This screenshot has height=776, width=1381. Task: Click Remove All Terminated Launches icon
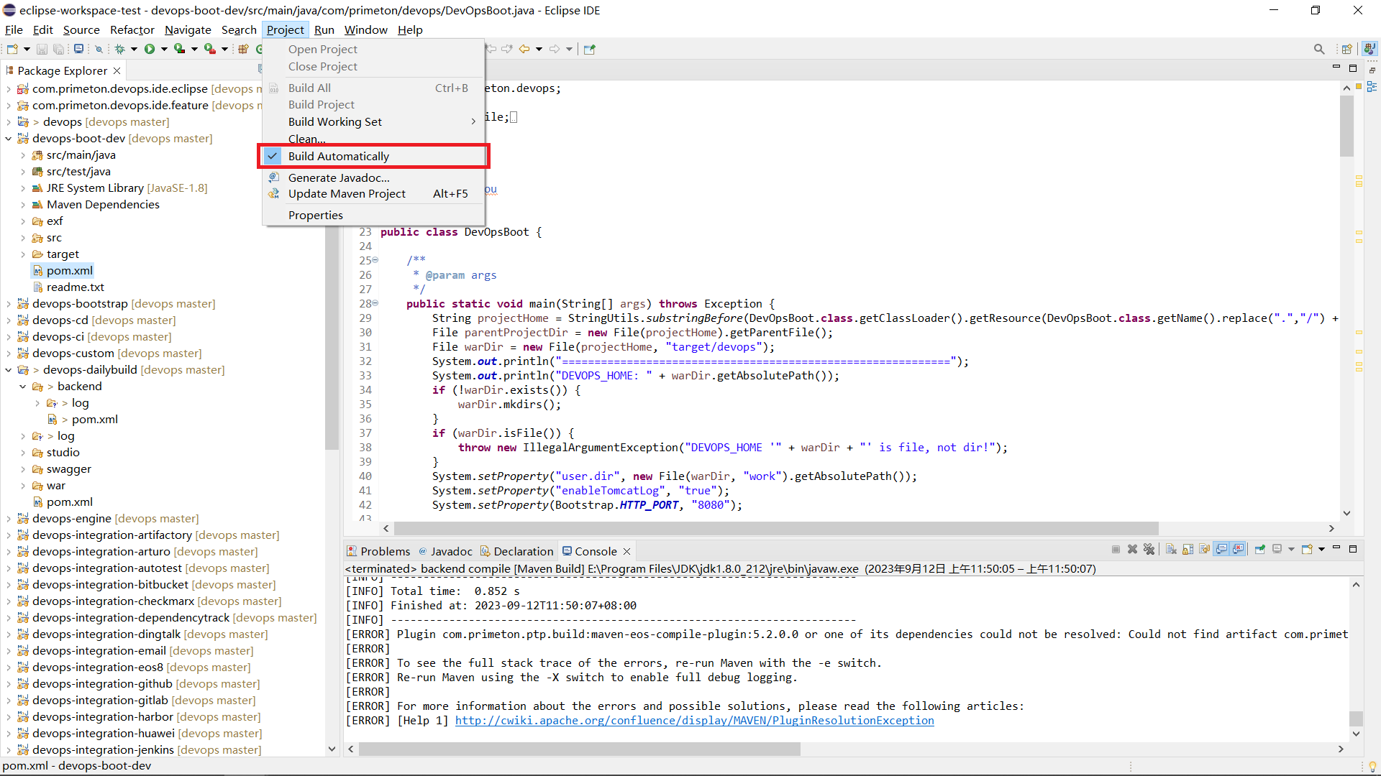[x=1149, y=550]
